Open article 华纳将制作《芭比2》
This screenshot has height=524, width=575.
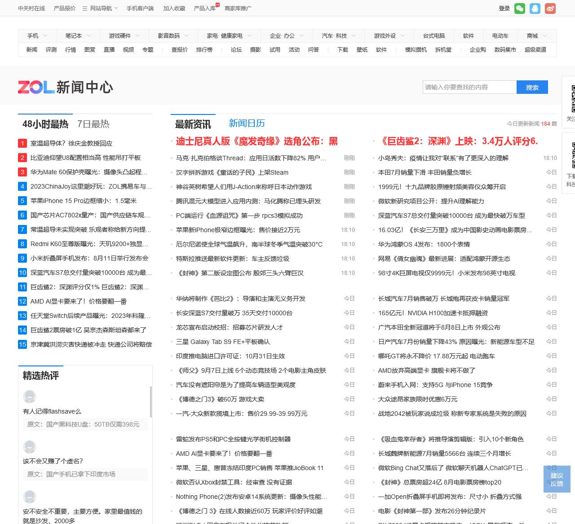pyautogui.click(x=241, y=299)
